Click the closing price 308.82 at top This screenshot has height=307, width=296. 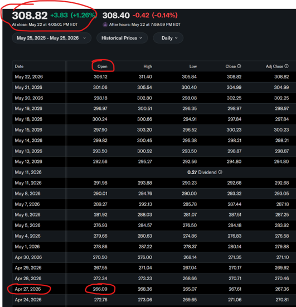(30, 16)
